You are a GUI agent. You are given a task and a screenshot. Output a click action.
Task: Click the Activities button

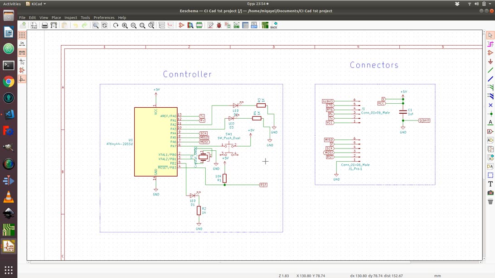point(12,4)
